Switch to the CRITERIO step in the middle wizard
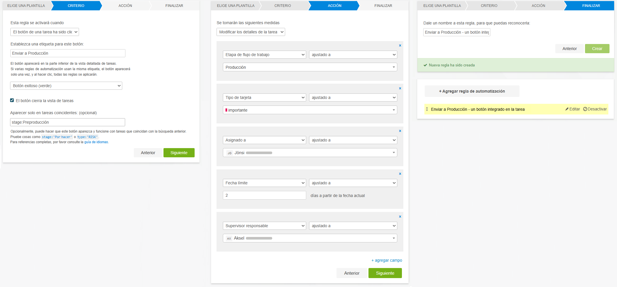 tap(282, 6)
